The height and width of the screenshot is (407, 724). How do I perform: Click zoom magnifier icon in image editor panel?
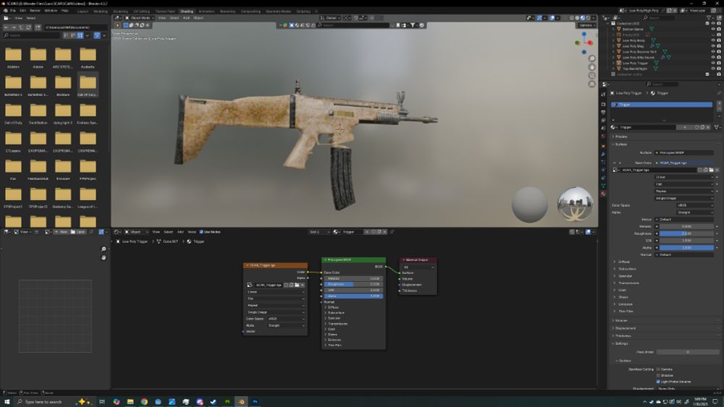104,249
